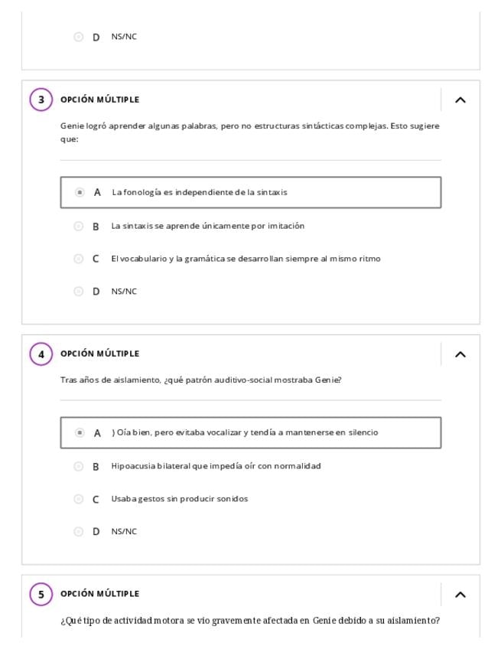Select radio C 'Usaba gestos sin producir sonidos'
501x649 pixels.
coord(78,499)
